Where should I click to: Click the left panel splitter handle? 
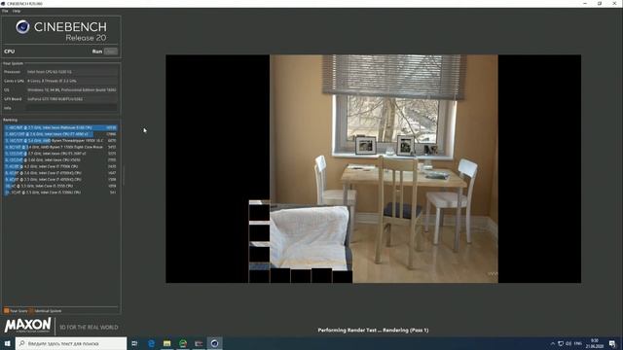point(124,175)
